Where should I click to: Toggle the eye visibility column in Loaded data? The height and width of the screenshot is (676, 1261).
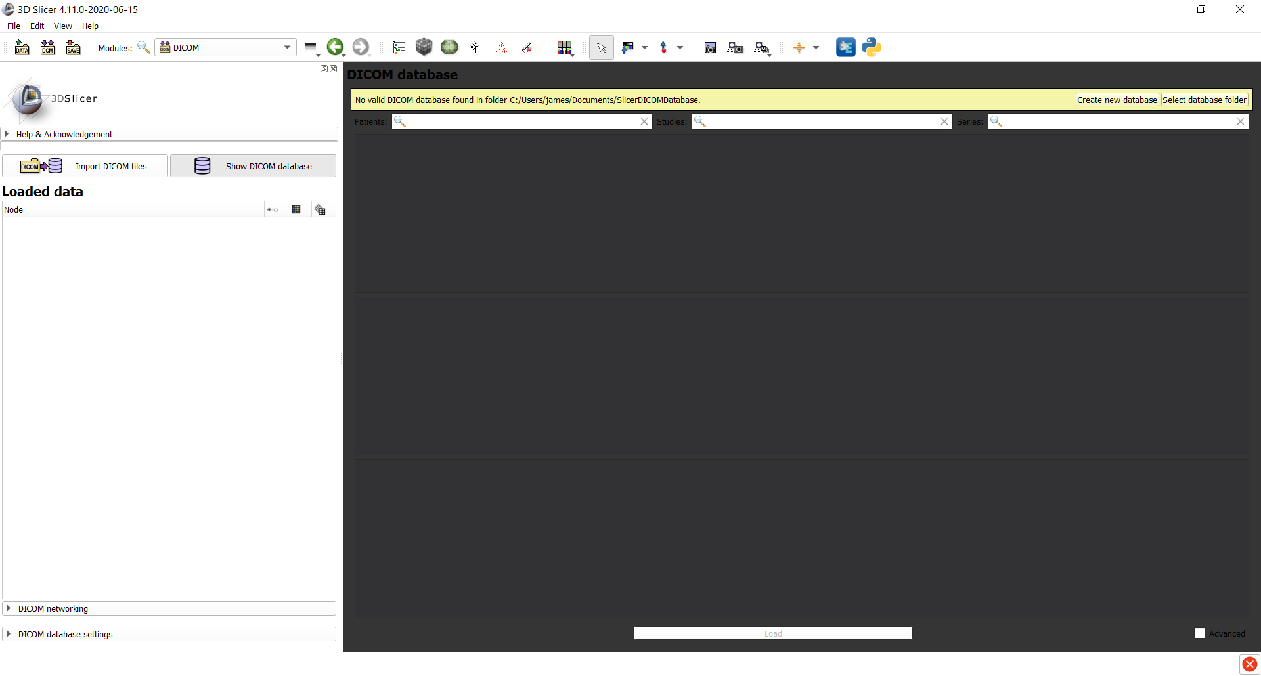click(271, 209)
